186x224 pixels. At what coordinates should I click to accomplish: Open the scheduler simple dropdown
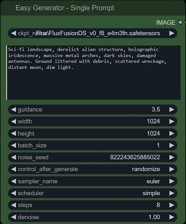coord(93,193)
